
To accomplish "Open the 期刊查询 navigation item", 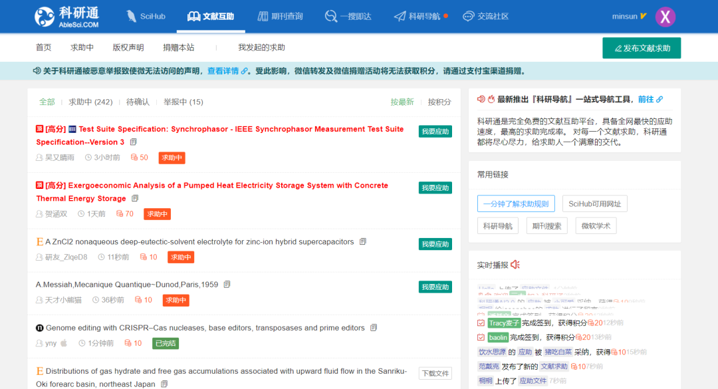I will pos(281,17).
